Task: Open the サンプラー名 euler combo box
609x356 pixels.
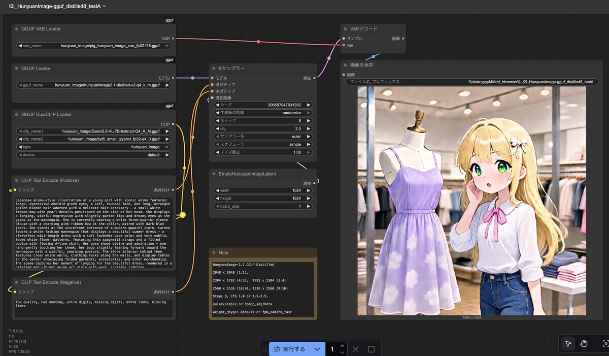Action: [263, 137]
